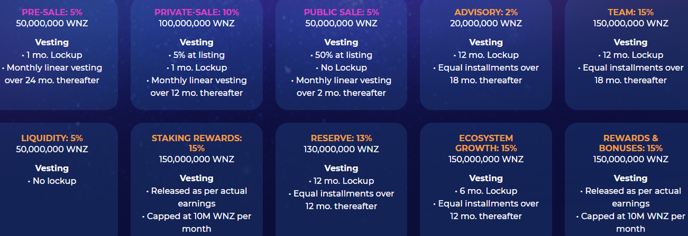Select the 130,000,000 WNZ reserve amount
This screenshot has height=236, width=688.
point(341,149)
